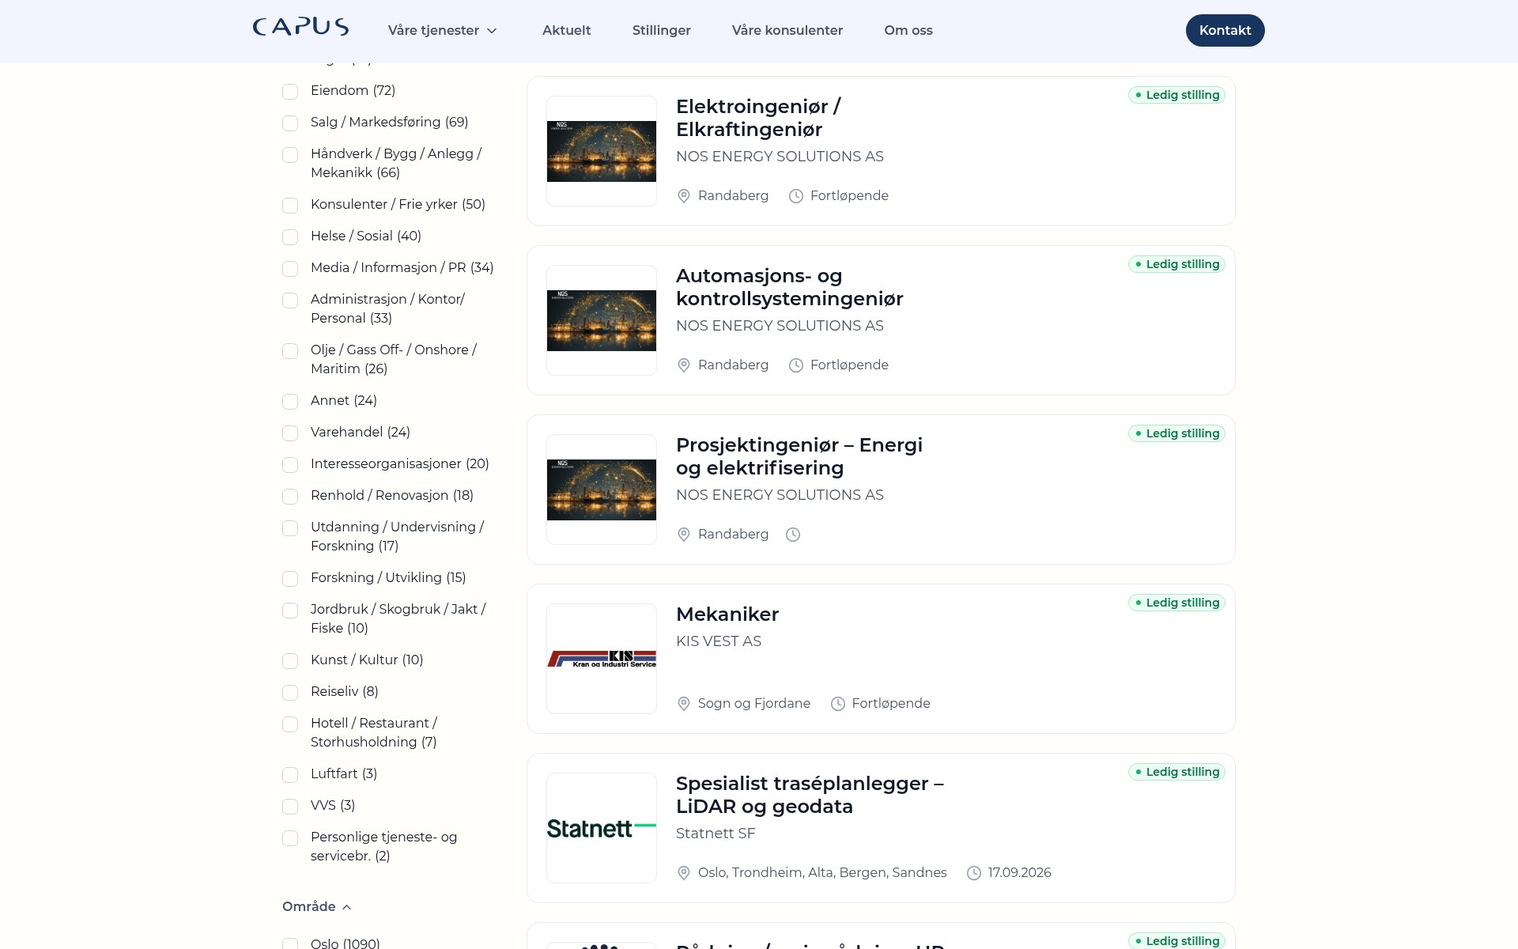
Task: Open the Capus logo home link
Action: click(x=300, y=28)
